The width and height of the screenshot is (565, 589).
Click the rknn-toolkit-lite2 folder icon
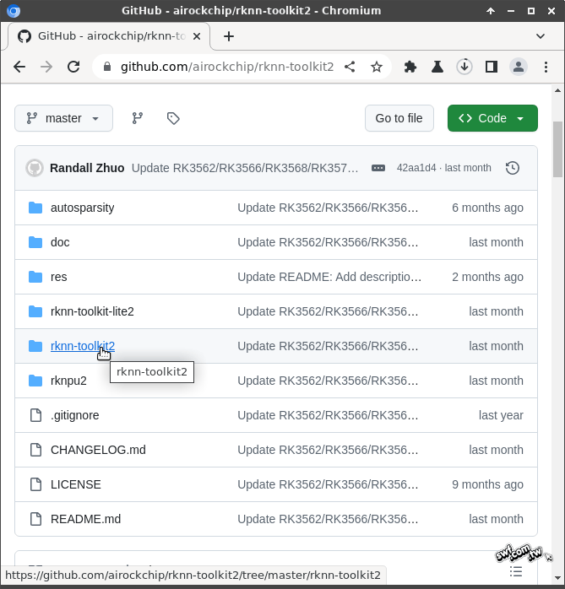point(35,311)
